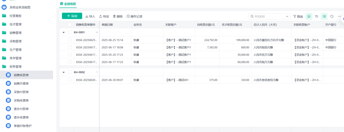Image resolution: width=344 pixels, height=132 pixels.
Task: Click the sort order icon in toolbar
Action: [317, 17]
